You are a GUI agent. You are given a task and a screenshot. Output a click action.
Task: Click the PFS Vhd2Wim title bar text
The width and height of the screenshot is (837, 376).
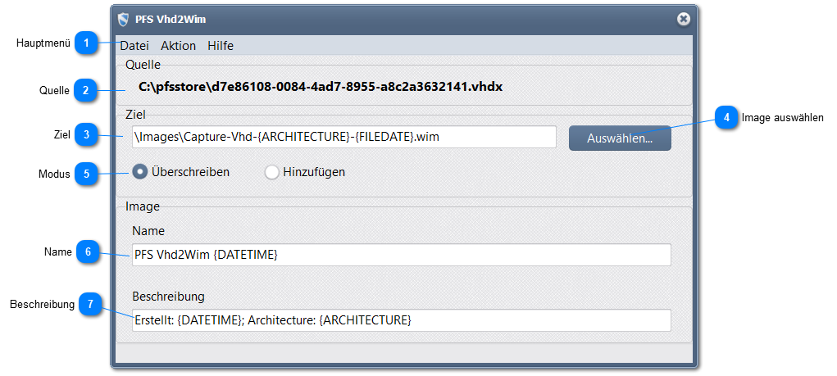(x=171, y=19)
